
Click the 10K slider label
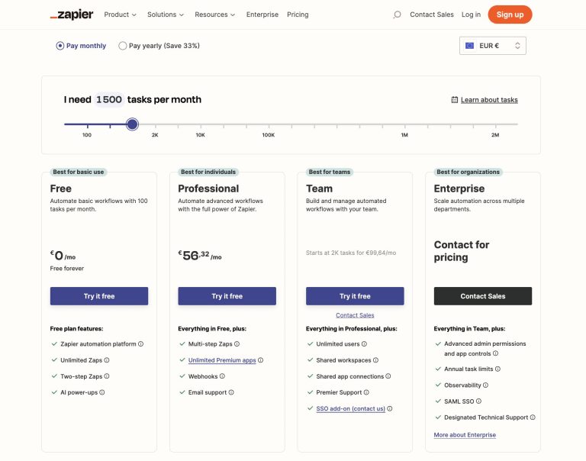(x=201, y=135)
